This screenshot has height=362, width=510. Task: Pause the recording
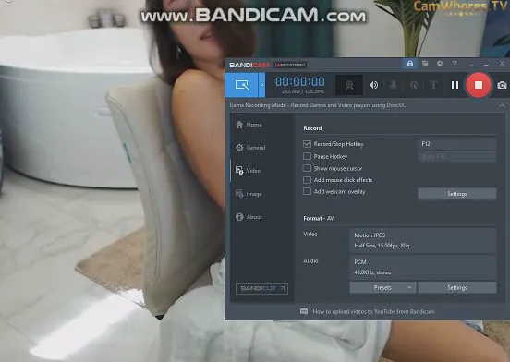455,85
